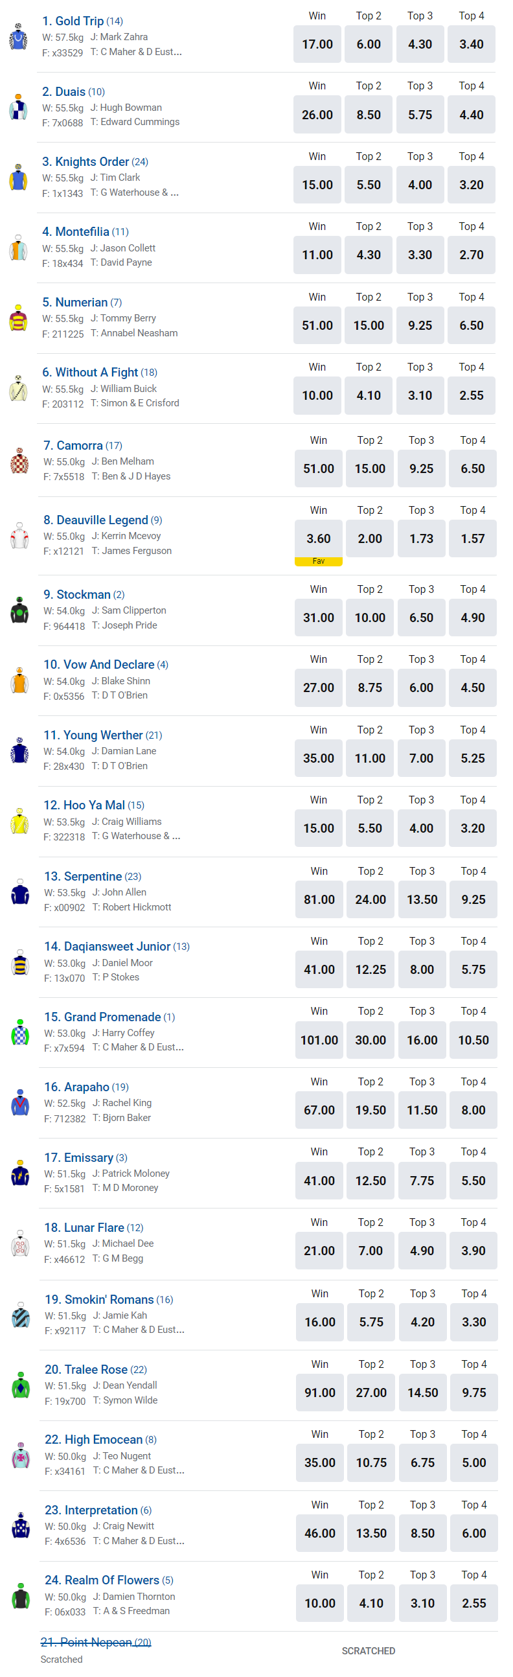Click Tralee Rose's green silks icon
Viewport: 513px width, 1677px height.
(x=21, y=1386)
